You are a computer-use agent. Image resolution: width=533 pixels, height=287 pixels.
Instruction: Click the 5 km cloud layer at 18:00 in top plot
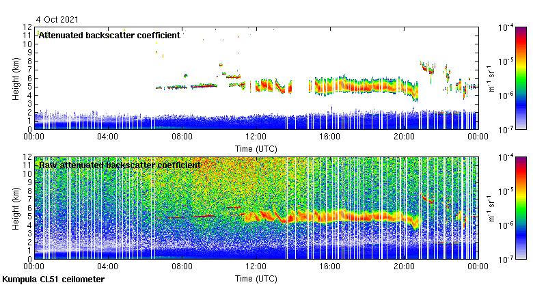pyautogui.click(x=366, y=85)
